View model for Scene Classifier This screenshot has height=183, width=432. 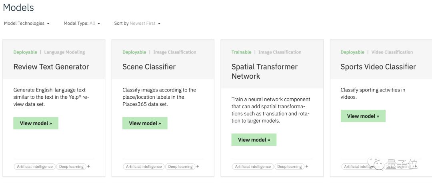point(145,123)
